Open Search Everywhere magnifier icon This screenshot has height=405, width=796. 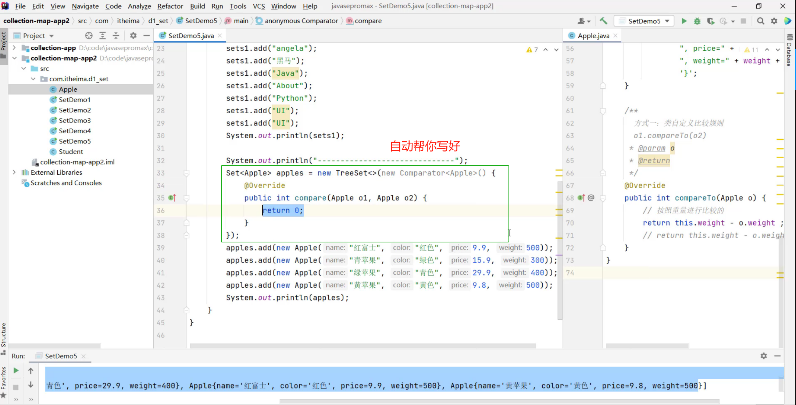click(x=761, y=21)
